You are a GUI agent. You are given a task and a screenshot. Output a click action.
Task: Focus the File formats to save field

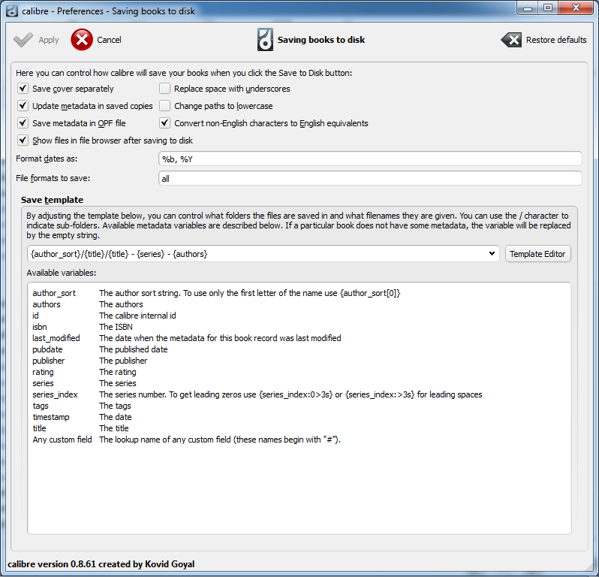(370, 179)
